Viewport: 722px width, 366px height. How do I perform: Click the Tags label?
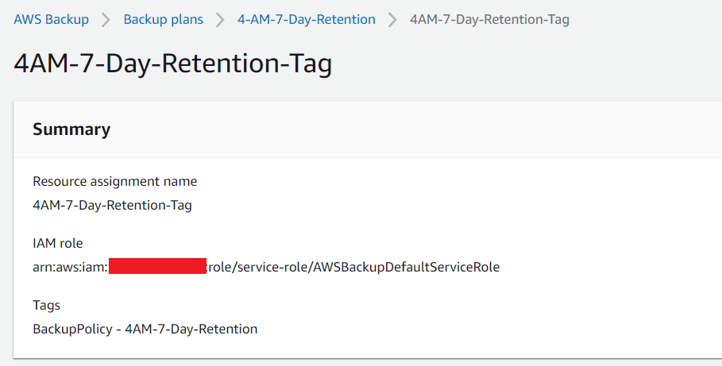pos(47,305)
